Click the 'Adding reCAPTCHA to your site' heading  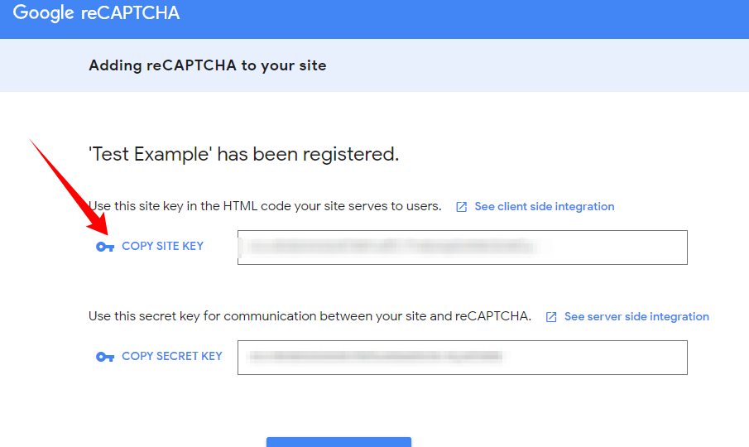[x=207, y=65]
